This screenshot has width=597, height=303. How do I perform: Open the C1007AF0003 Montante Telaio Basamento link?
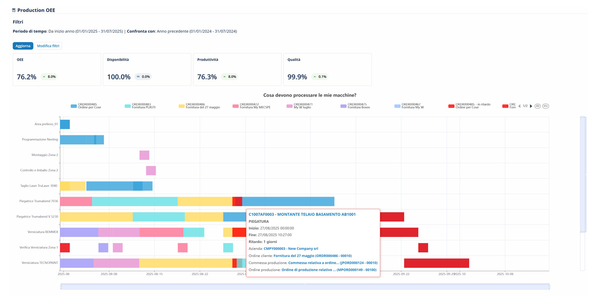point(302,215)
